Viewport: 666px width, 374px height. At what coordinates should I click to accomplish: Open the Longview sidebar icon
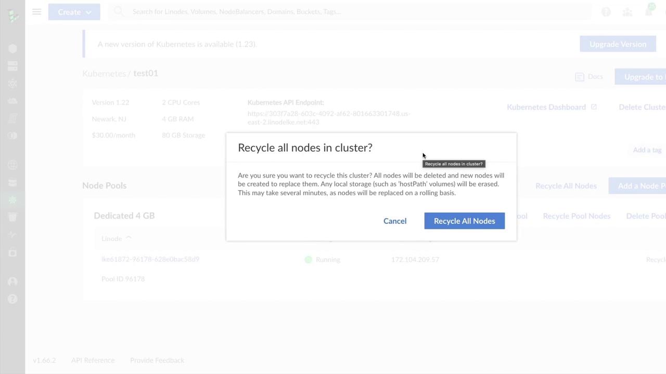click(13, 235)
